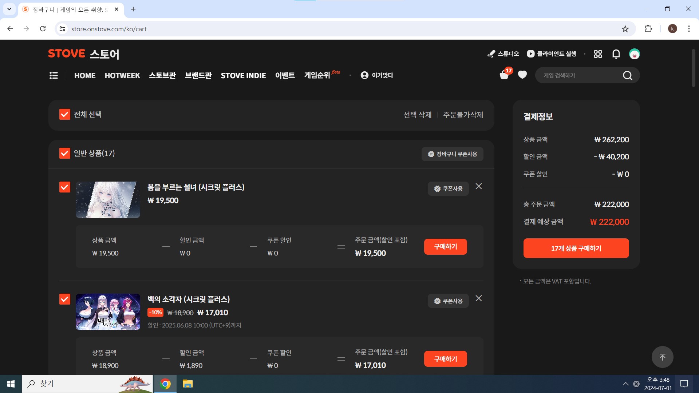699x393 pixels.
Task: Click 장바구니 쿠폰사용 button
Action: click(x=453, y=154)
